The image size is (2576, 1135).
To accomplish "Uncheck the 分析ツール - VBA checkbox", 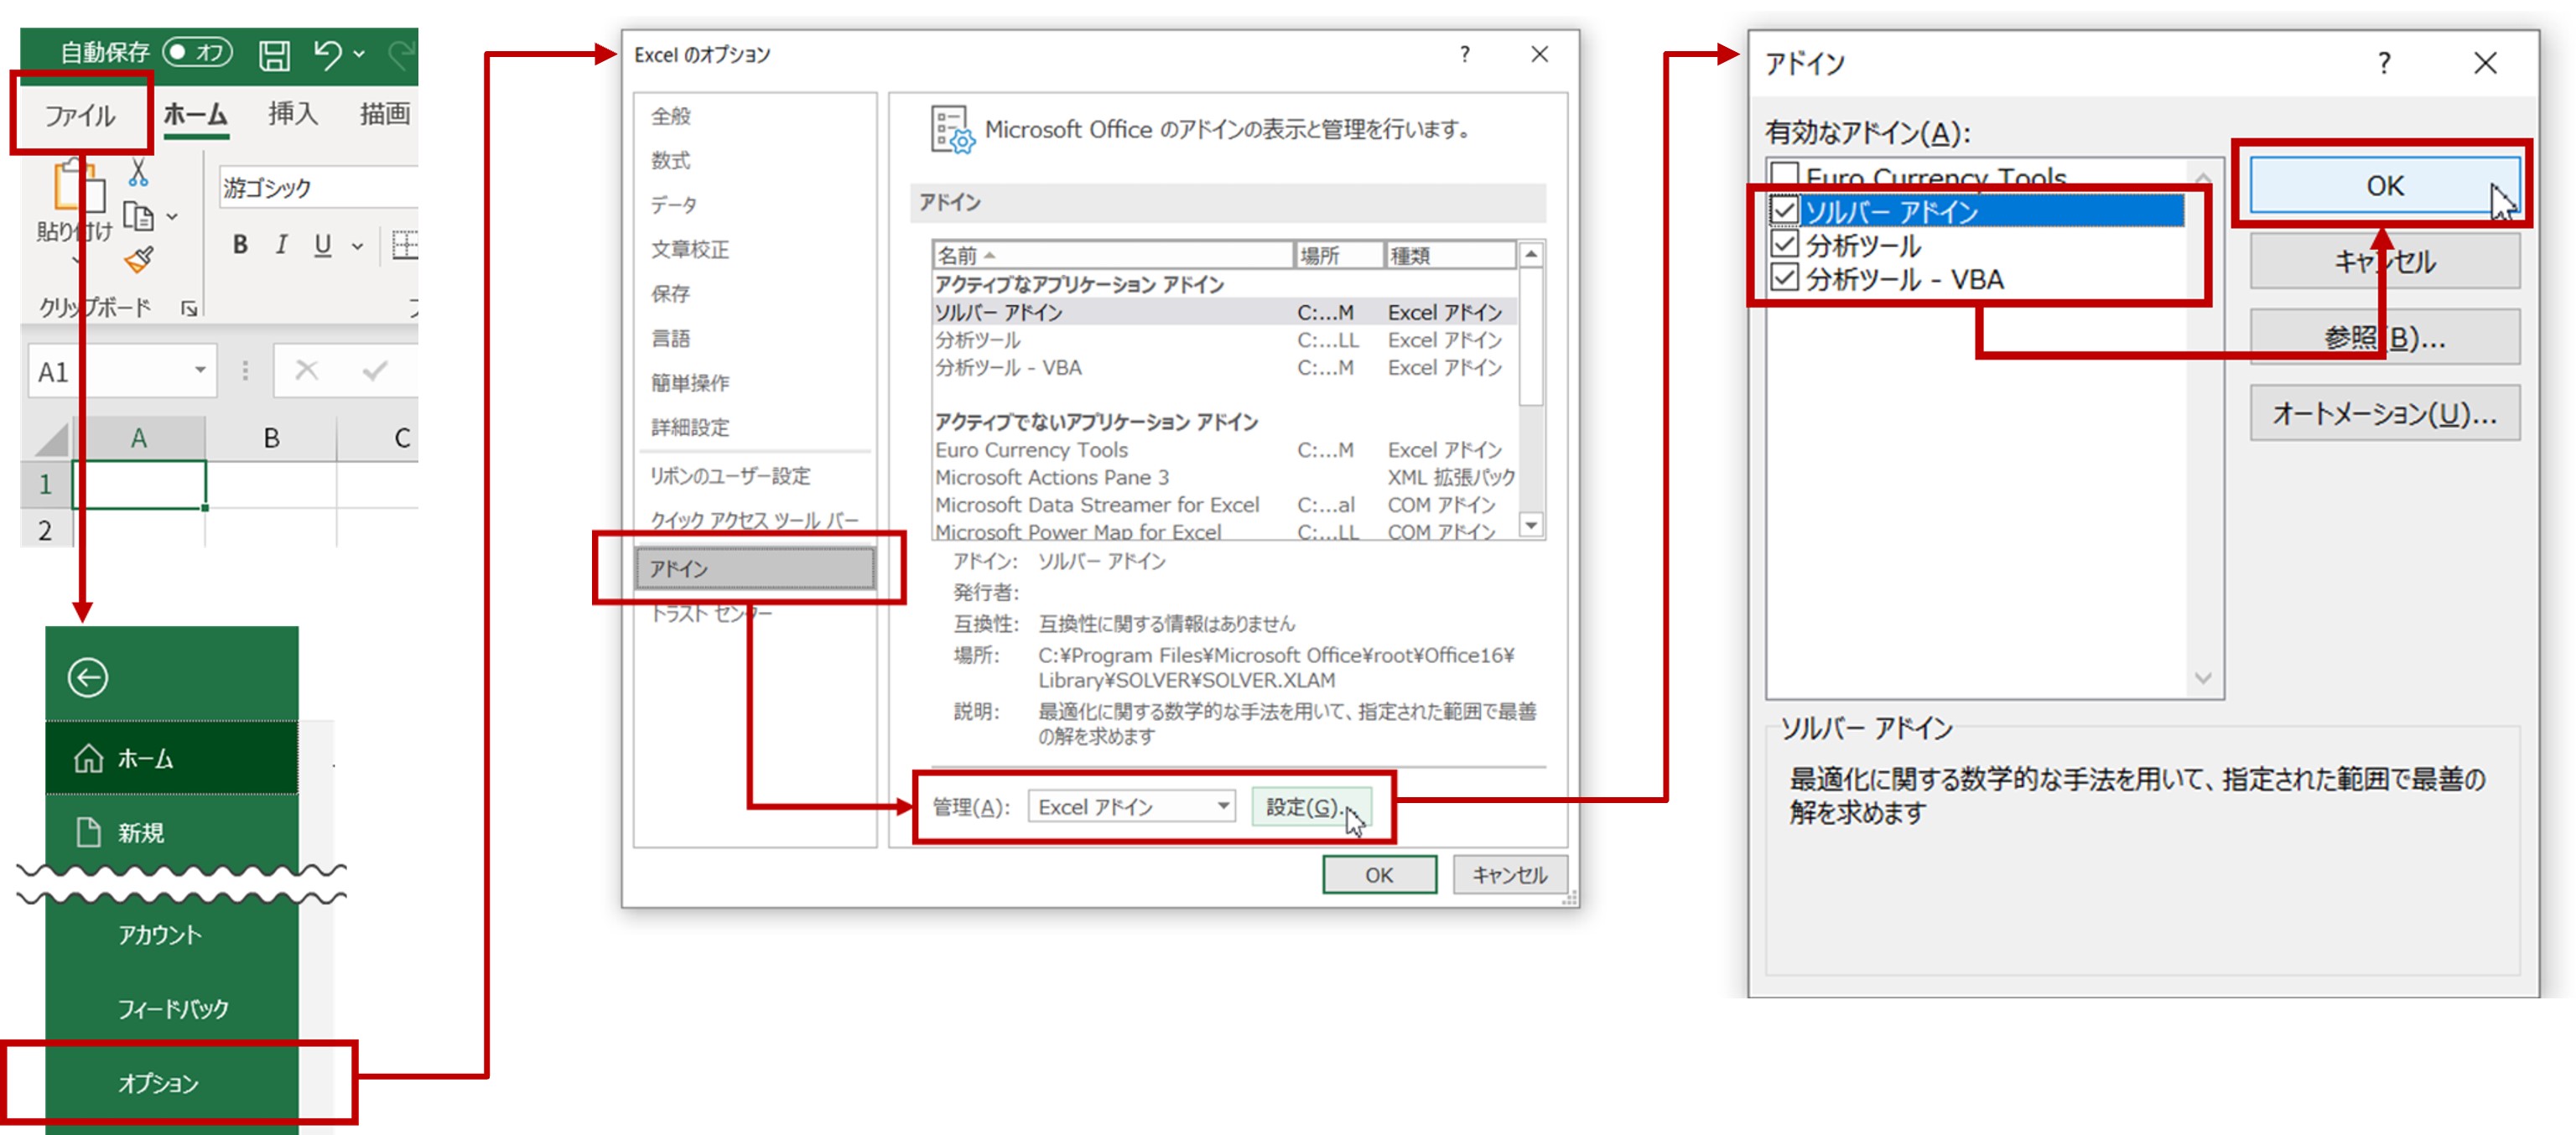I will 1785,278.
